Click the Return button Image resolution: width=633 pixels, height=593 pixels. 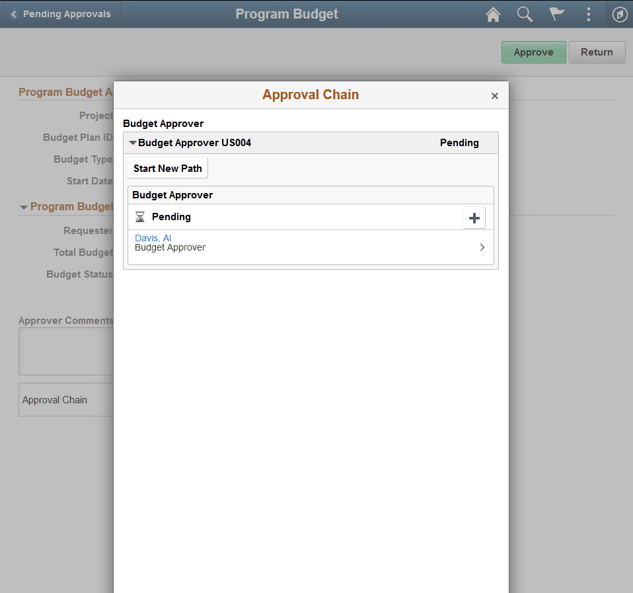click(597, 52)
